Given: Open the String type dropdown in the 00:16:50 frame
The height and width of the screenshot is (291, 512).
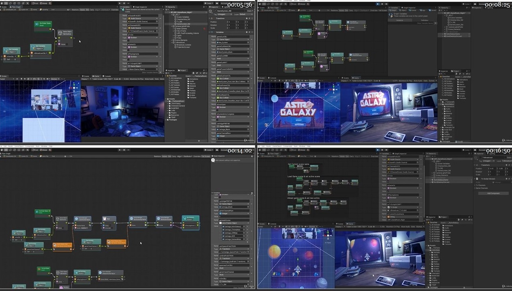Looking at the screenshot, I should point(403,217).
